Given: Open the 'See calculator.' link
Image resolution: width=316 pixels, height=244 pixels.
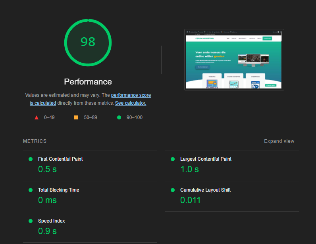Looking at the screenshot, I should (x=131, y=103).
